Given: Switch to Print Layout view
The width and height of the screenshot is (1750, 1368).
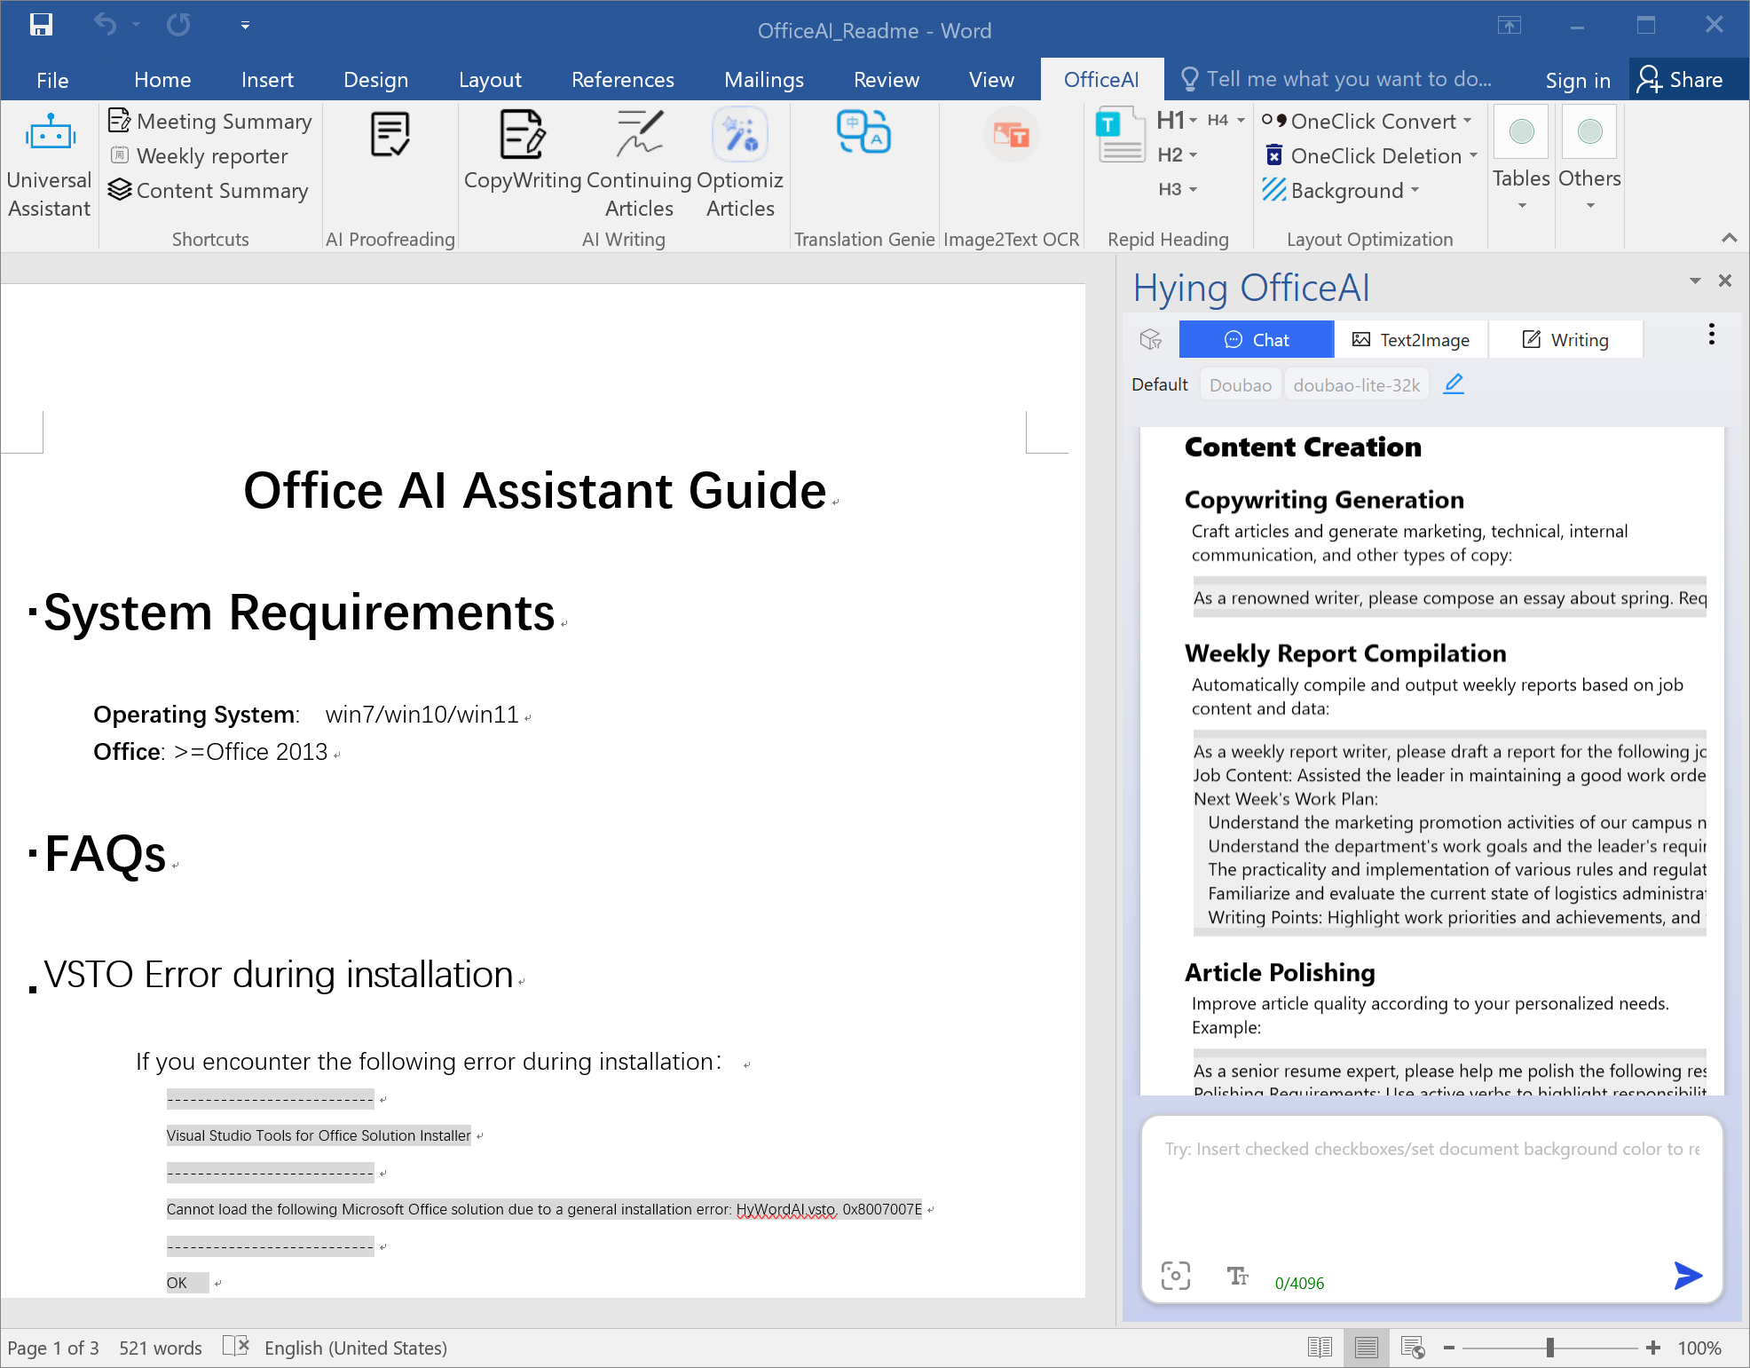Looking at the screenshot, I should (1366, 1348).
